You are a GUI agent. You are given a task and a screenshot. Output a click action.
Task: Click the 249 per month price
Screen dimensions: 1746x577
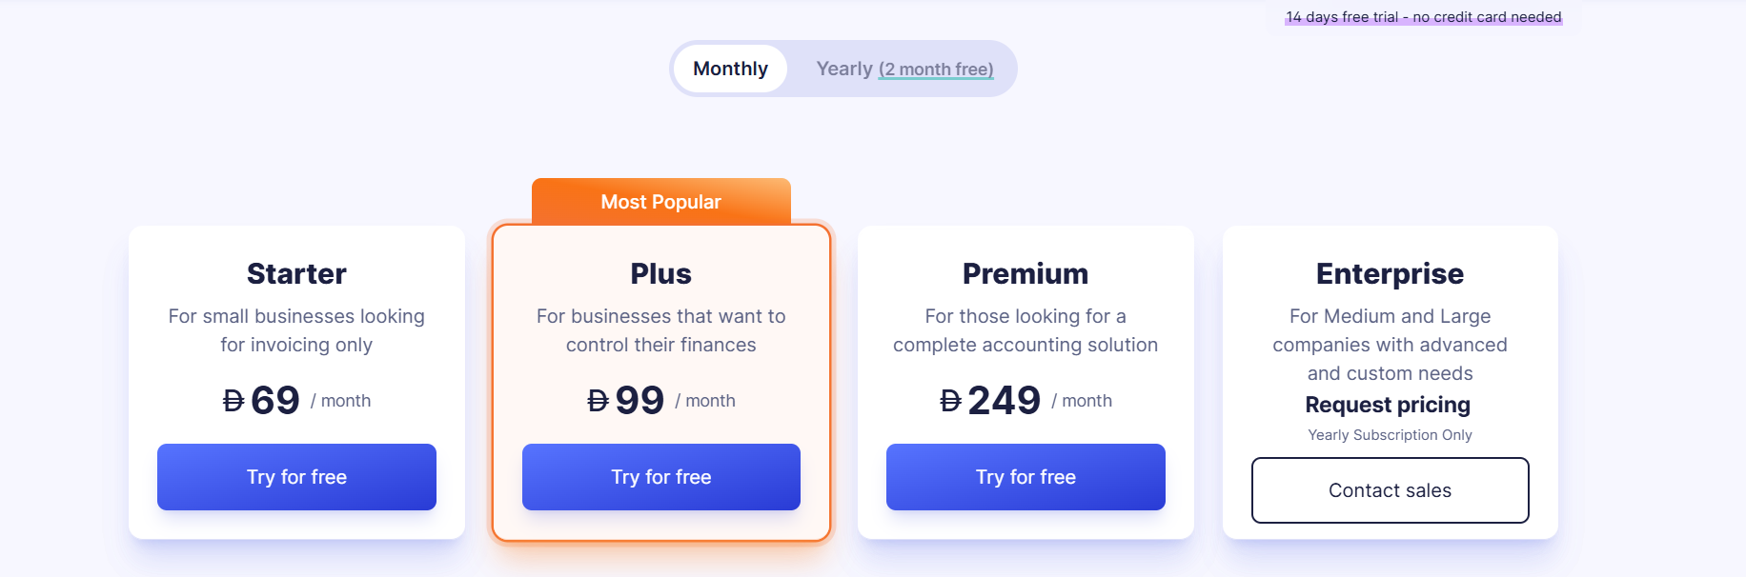tap(1004, 401)
